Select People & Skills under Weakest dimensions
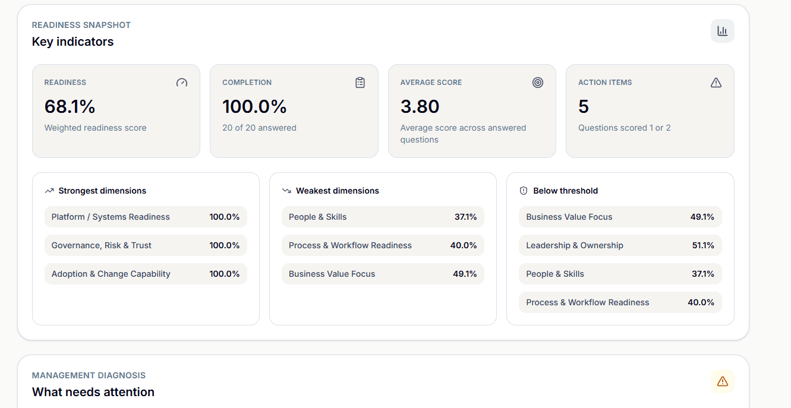Viewport: 791px width, 408px height. pyautogui.click(x=383, y=217)
